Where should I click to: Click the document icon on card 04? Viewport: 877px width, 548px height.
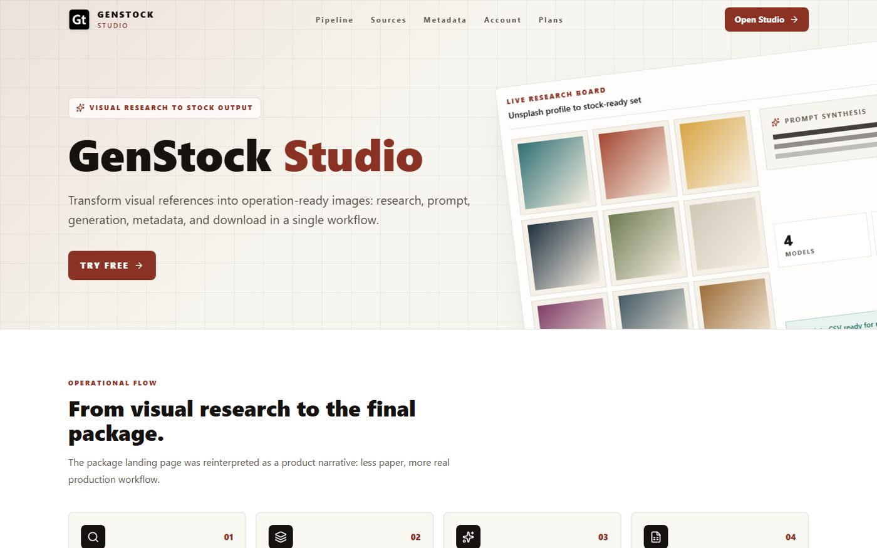(656, 537)
